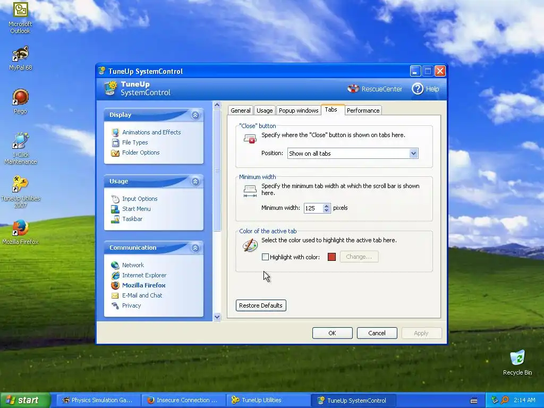Click the tab width arrows icon
The image size is (544, 408).
point(250,191)
